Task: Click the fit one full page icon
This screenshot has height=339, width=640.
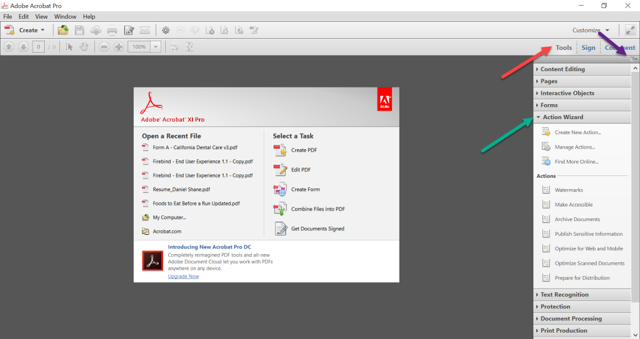Action: click(x=189, y=47)
